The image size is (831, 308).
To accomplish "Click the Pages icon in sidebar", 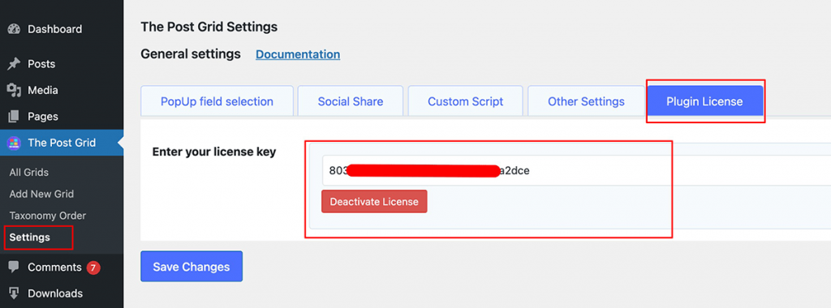I will tap(14, 117).
